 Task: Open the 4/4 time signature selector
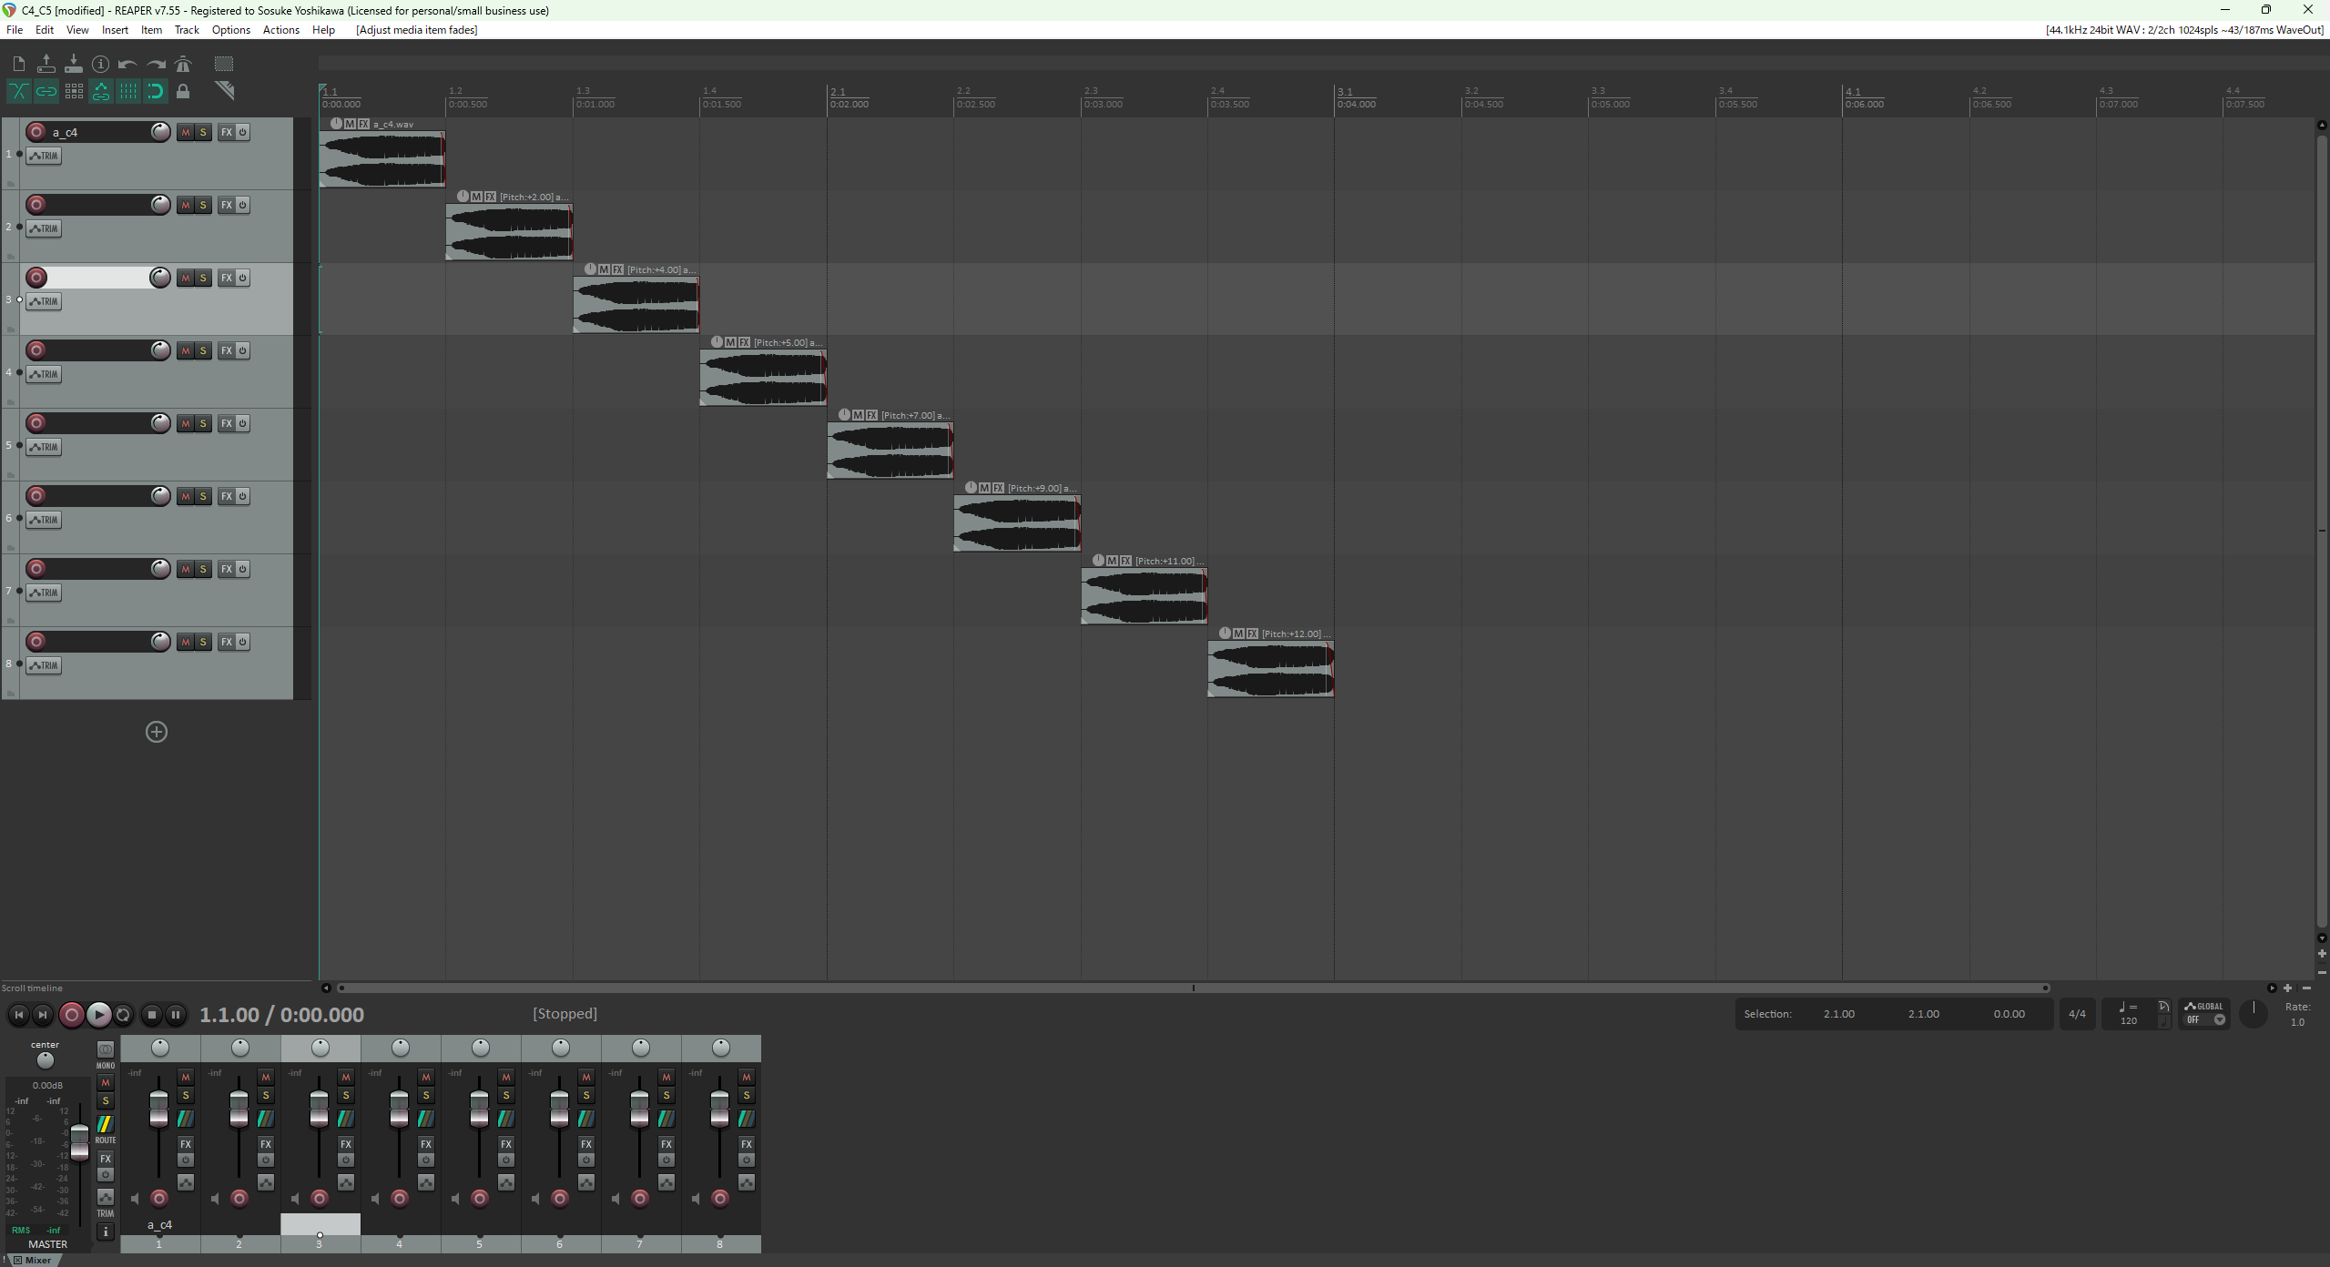2077,1014
